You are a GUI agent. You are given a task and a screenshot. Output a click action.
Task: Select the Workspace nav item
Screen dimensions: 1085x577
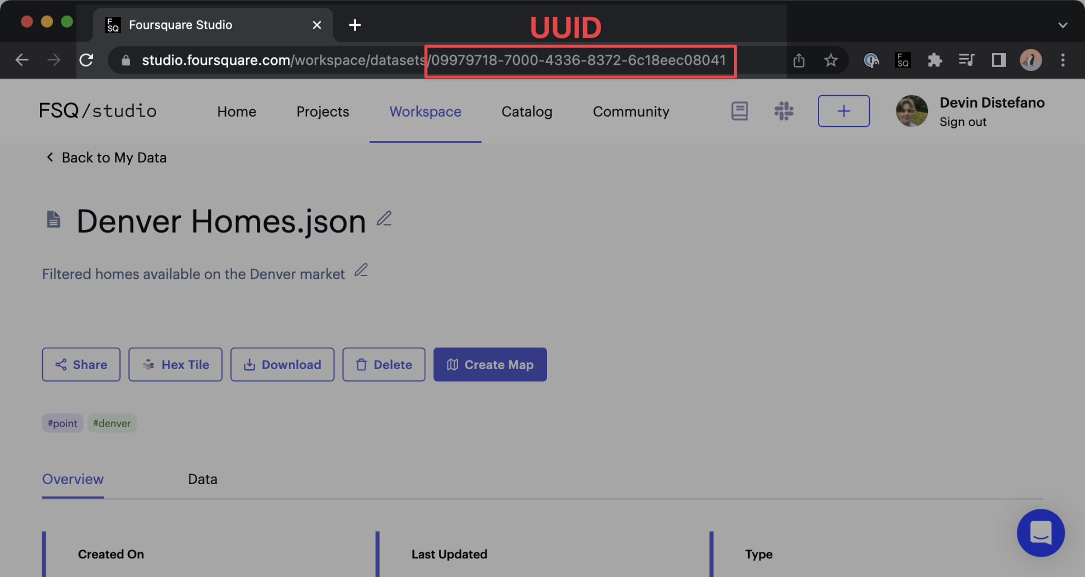[x=425, y=112]
